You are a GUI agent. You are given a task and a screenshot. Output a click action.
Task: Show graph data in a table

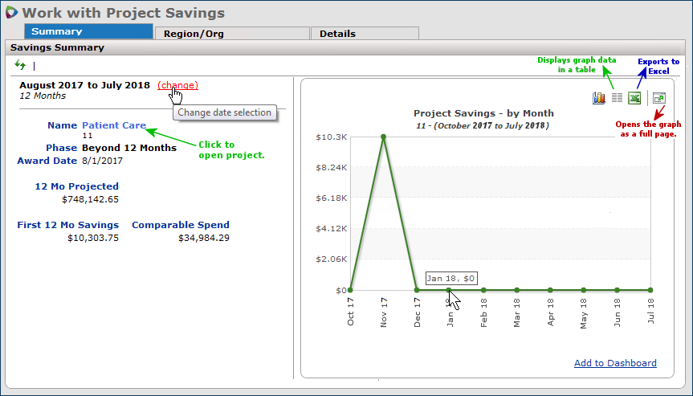(x=617, y=98)
